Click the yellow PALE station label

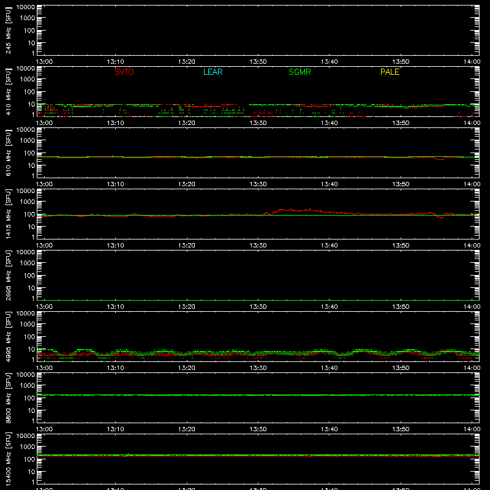click(x=390, y=72)
